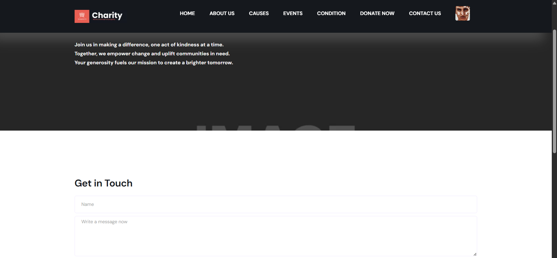
Task: Open the ABOUT US menu item
Action: tap(222, 14)
